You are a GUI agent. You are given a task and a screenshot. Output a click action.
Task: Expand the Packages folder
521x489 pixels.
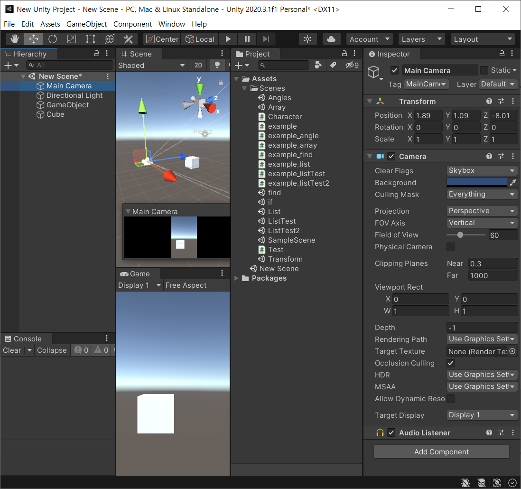coord(237,278)
